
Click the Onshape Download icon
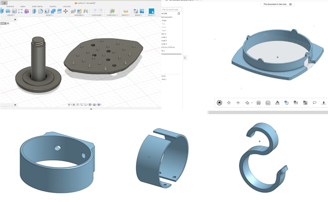pos(324,102)
